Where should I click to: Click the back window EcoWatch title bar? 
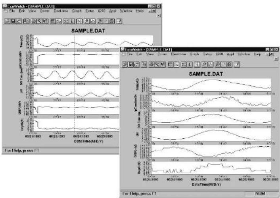tap(82, 6)
